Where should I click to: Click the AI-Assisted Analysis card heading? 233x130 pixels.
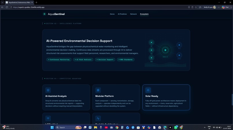click(x=56, y=96)
